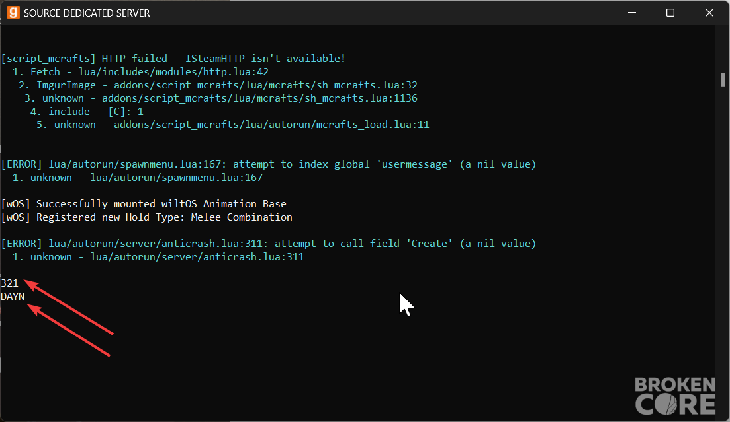Click the sh_mcrafts.lua:1136 stack line
This screenshot has height=422, width=730.
[220, 98]
